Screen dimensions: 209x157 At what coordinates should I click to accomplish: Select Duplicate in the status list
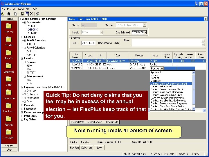click(171, 81)
